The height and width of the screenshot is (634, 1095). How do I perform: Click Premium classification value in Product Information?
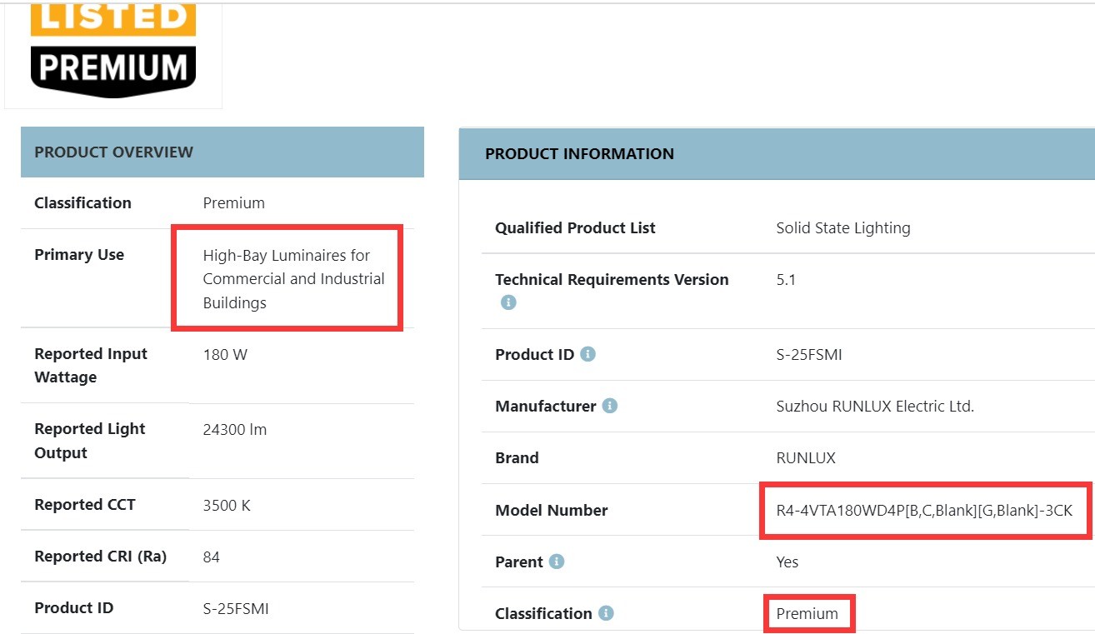pos(807,614)
